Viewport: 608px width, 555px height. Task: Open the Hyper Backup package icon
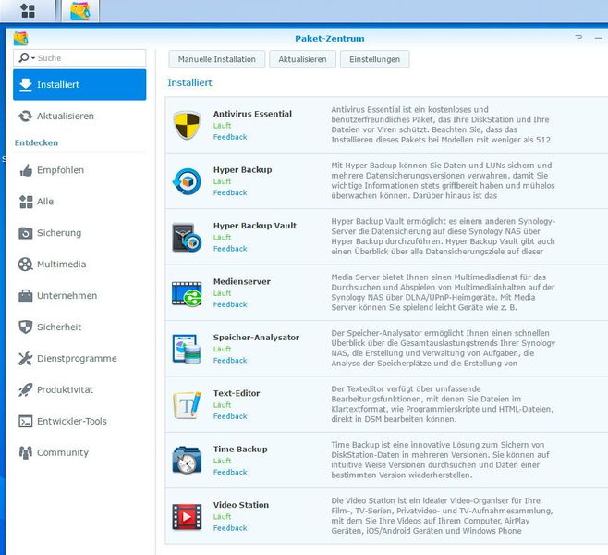point(187,181)
